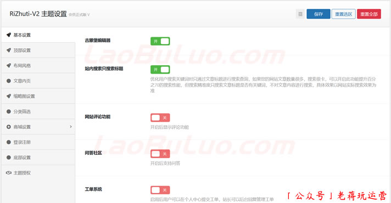
Task: Click the rocket icon beside 顶部设置
Action: pos(9,50)
